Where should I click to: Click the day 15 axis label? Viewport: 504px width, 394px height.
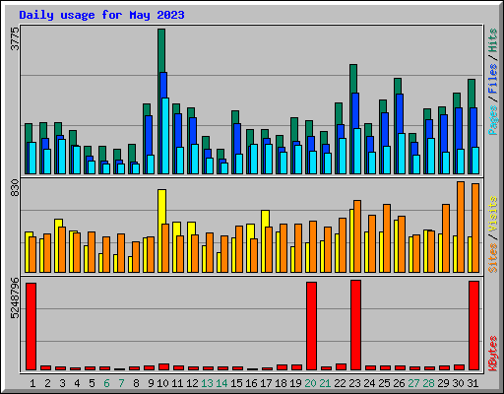(236, 383)
